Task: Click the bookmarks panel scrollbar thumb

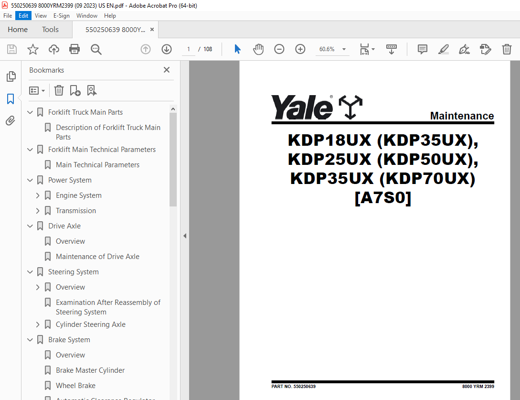Action: [x=173, y=160]
